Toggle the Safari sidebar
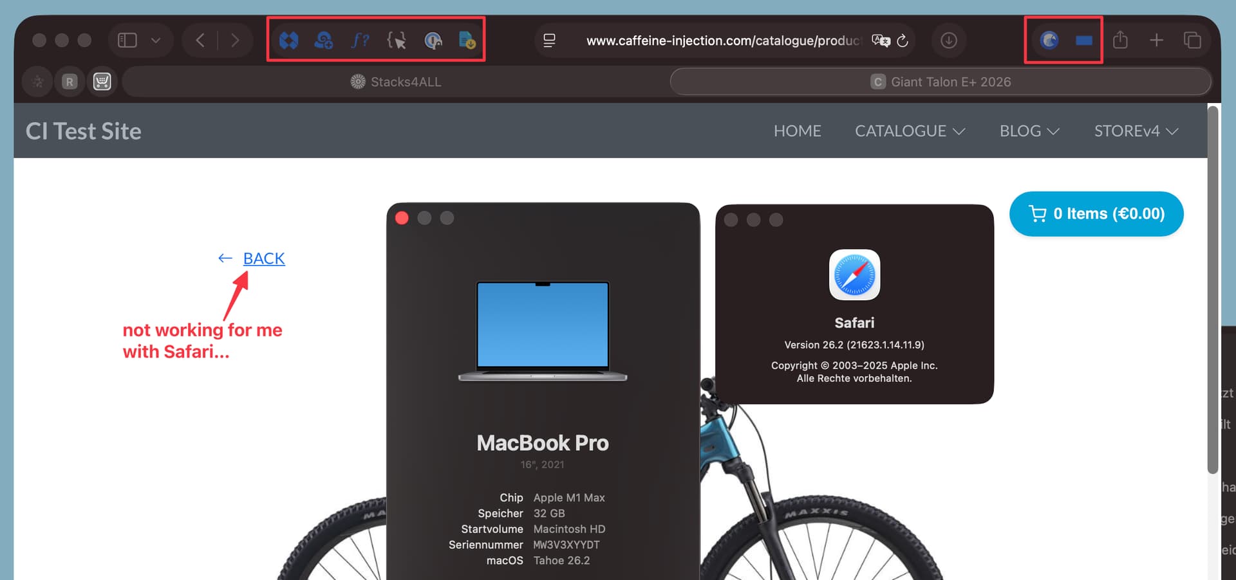Viewport: 1236px width, 580px height. (127, 41)
